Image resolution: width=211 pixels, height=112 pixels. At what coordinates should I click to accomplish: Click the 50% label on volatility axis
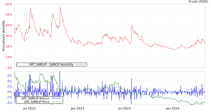coord(9,15)
